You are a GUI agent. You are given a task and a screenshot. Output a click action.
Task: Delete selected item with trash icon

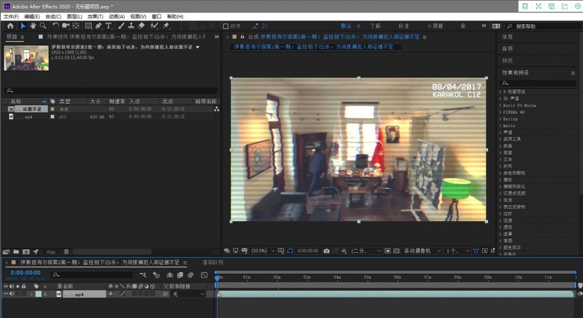coord(66,252)
